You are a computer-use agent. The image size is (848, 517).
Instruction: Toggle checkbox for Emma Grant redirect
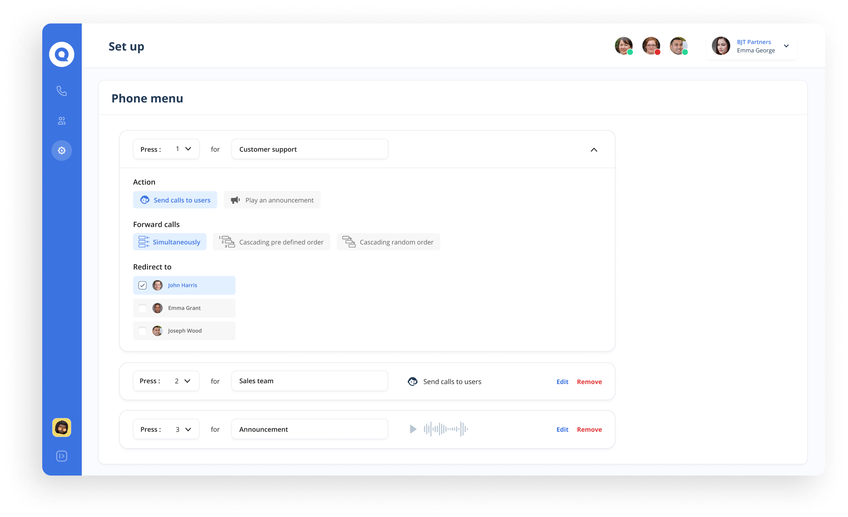point(142,307)
